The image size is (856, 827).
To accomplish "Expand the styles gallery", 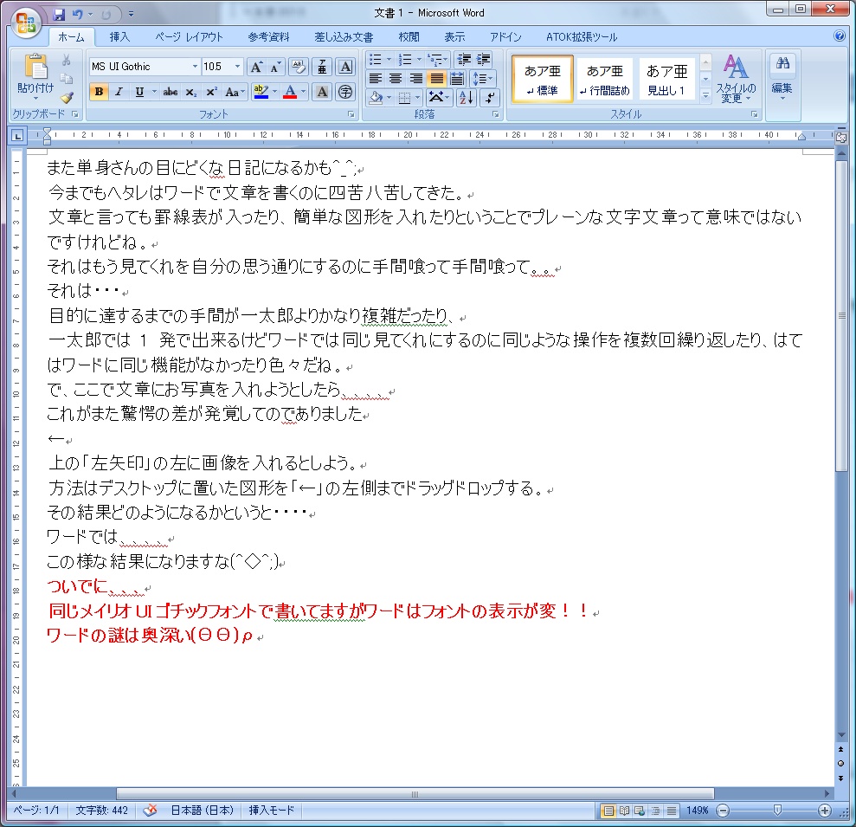I will pos(705,95).
